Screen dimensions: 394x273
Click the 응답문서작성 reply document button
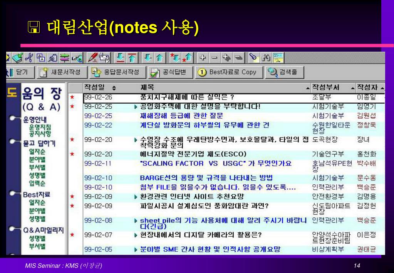[x=118, y=72]
